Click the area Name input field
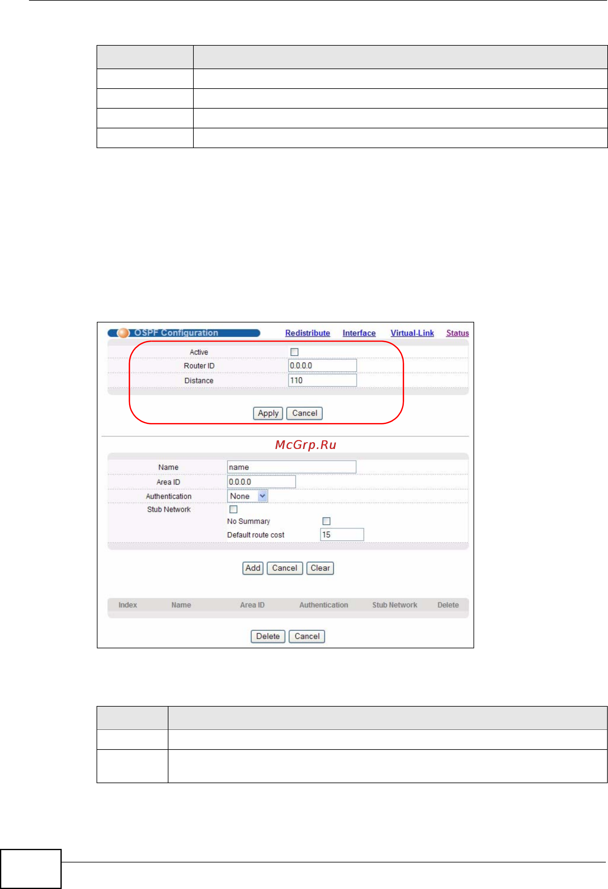The width and height of the screenshot is (608, 889). 292,467
